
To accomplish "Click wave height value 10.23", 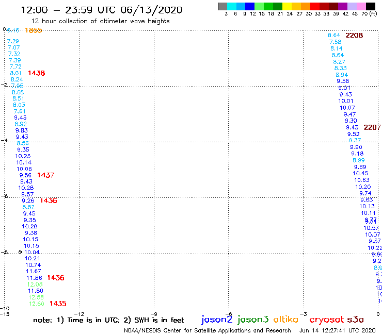I will point(23,156).
